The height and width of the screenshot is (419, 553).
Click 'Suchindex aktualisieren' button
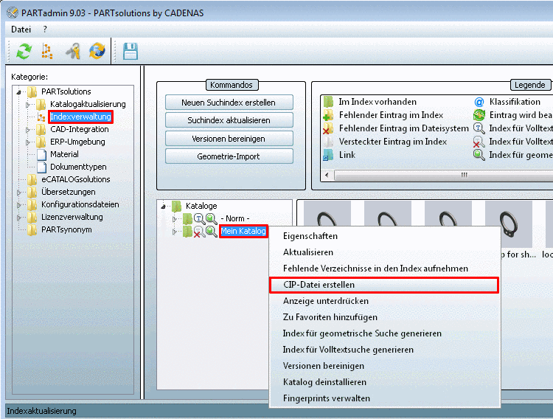(x=229, y=120)
